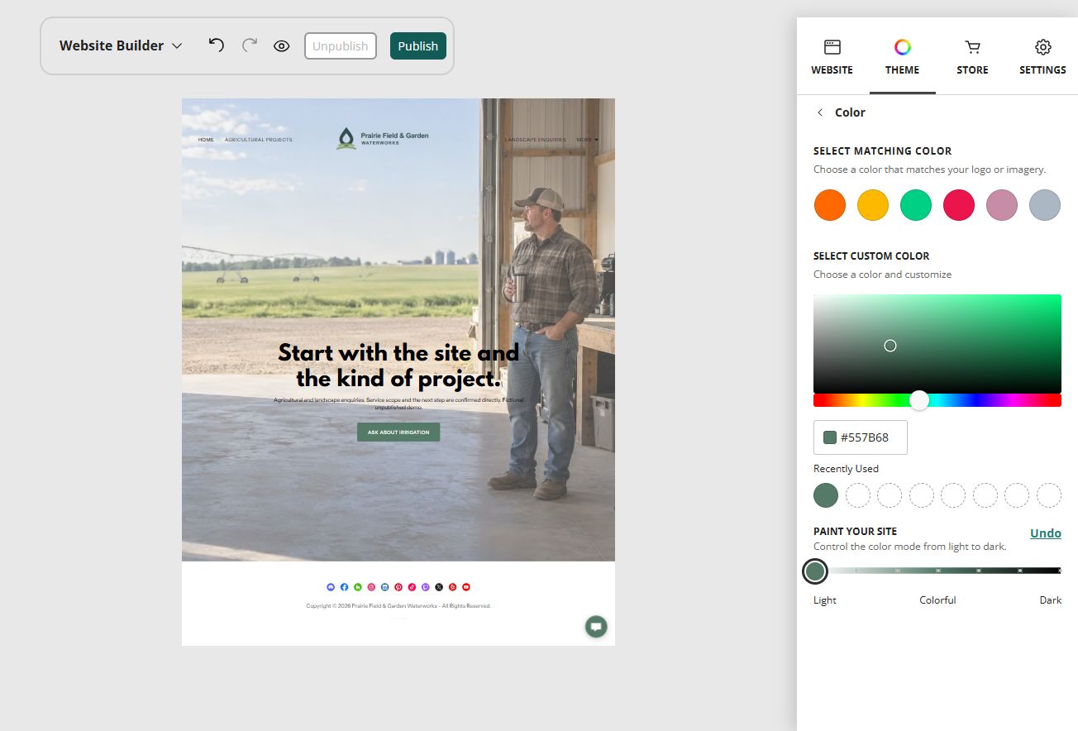This screenshot has width=1078, height=731.
Task: Select the green matching color swatch
Action: pos(916,205)
